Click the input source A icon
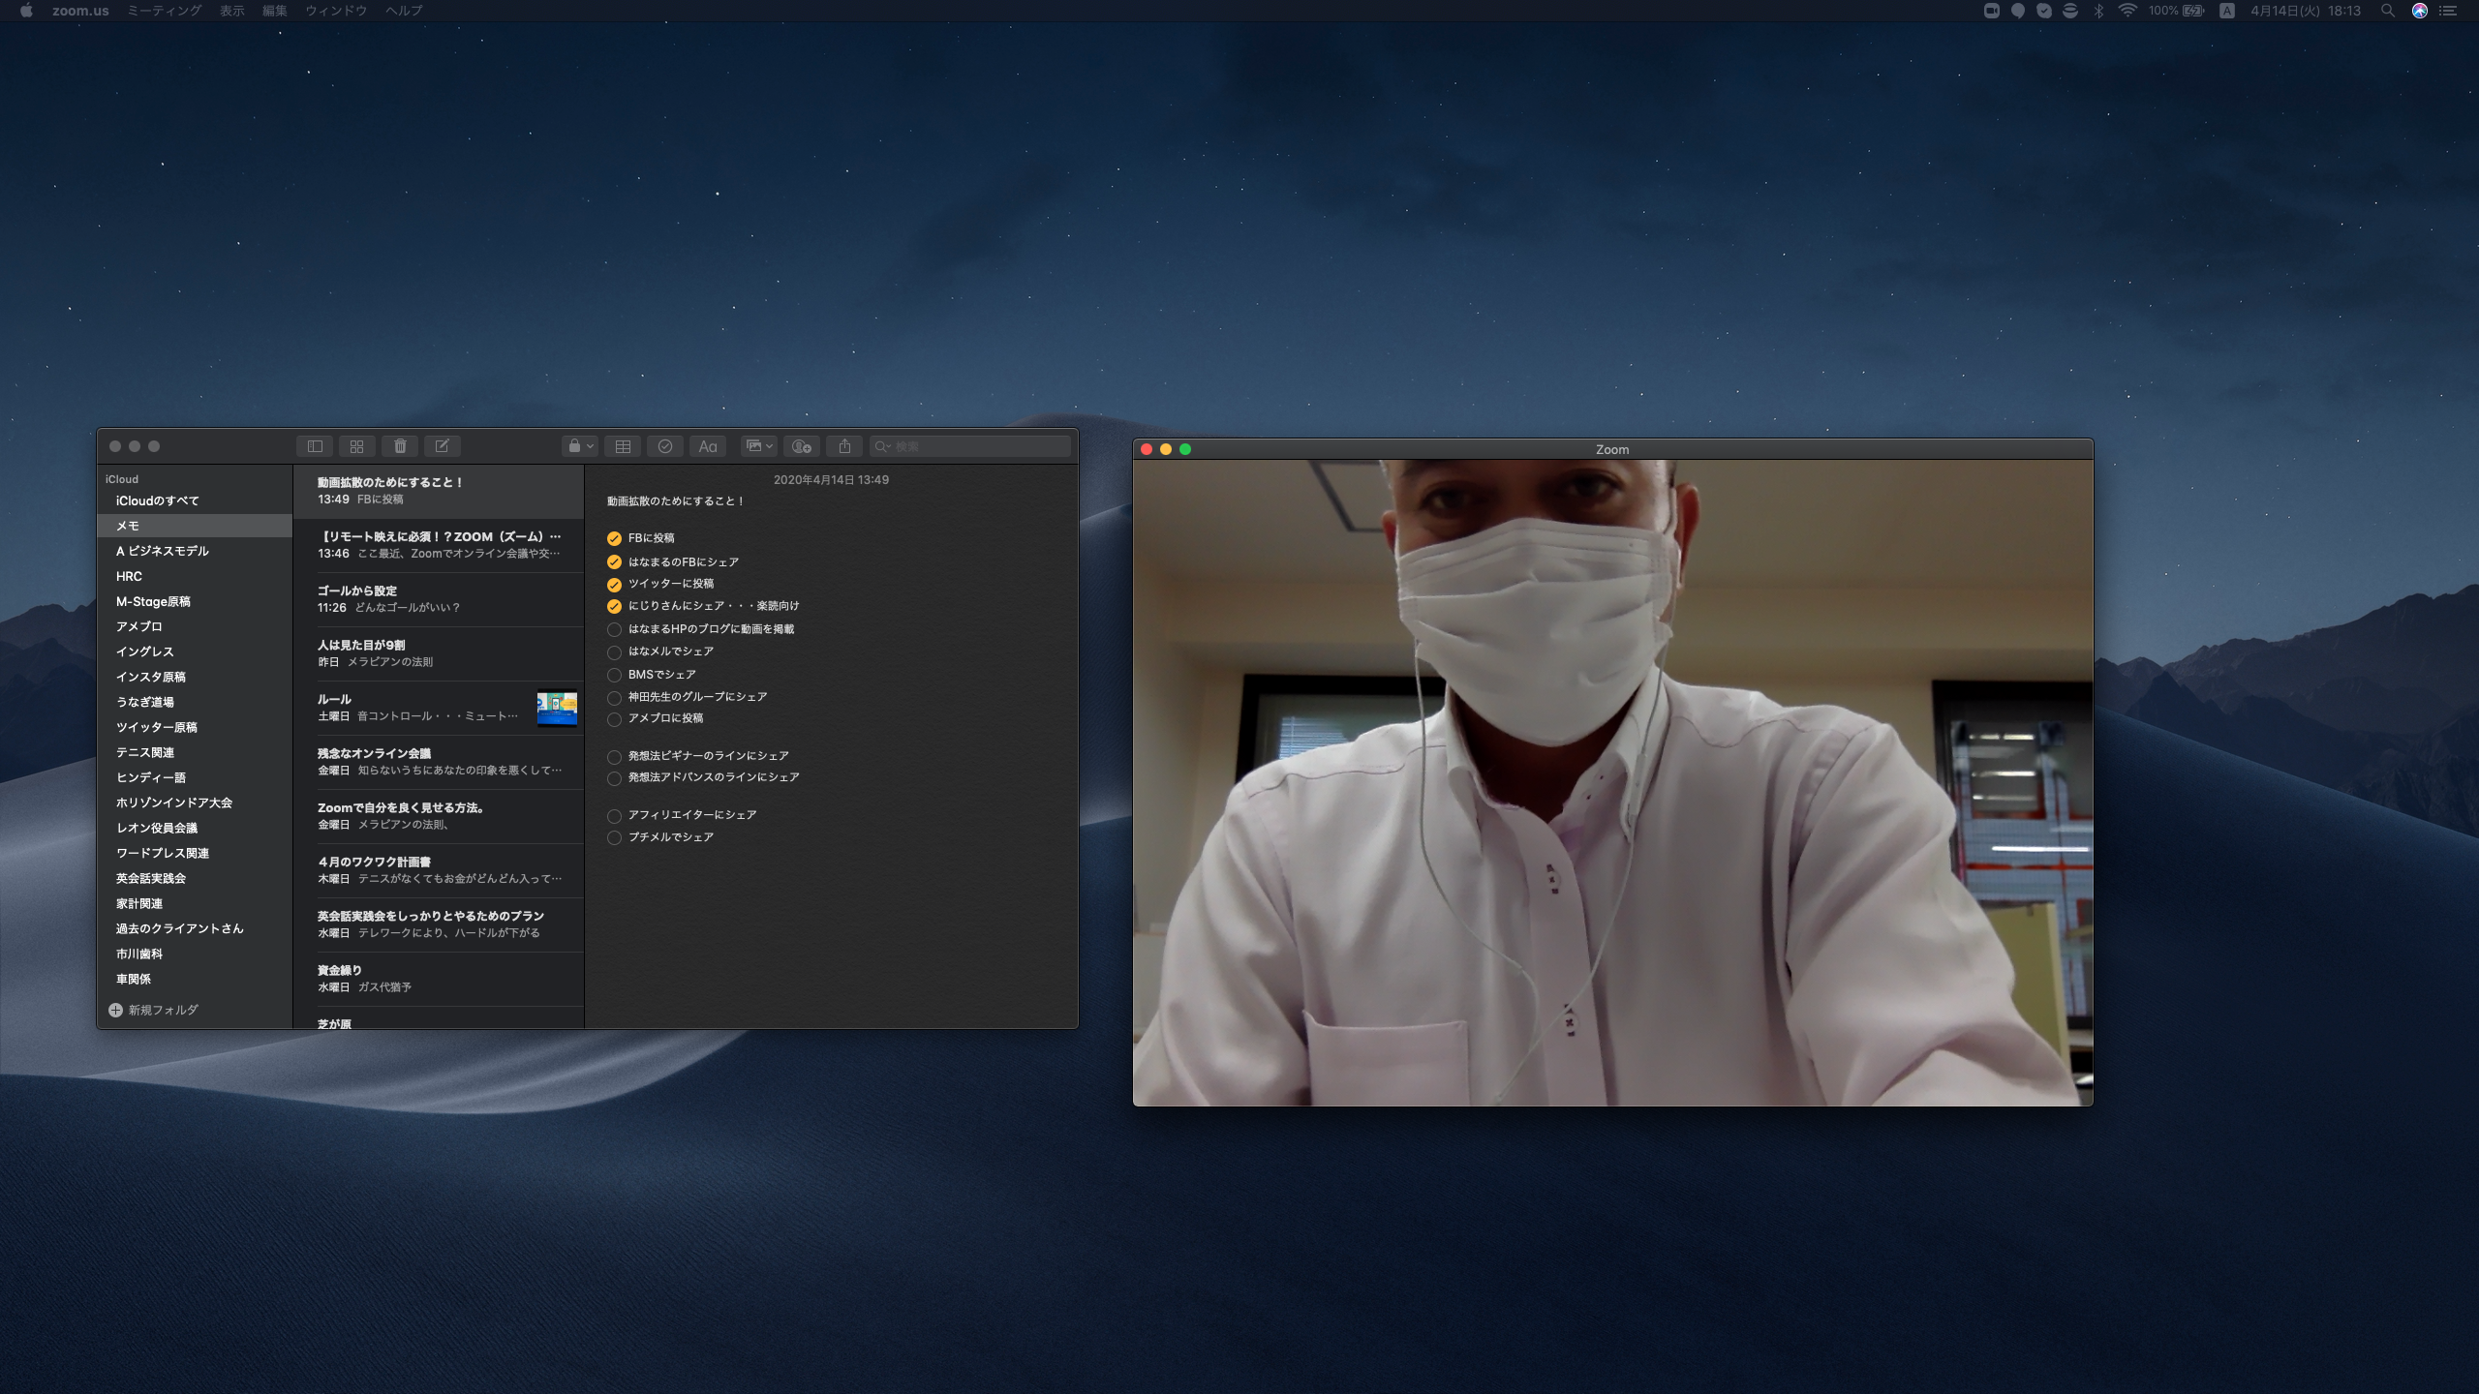The image size is (2479, 1394). pyautogui.click(x=2227, y=11)
